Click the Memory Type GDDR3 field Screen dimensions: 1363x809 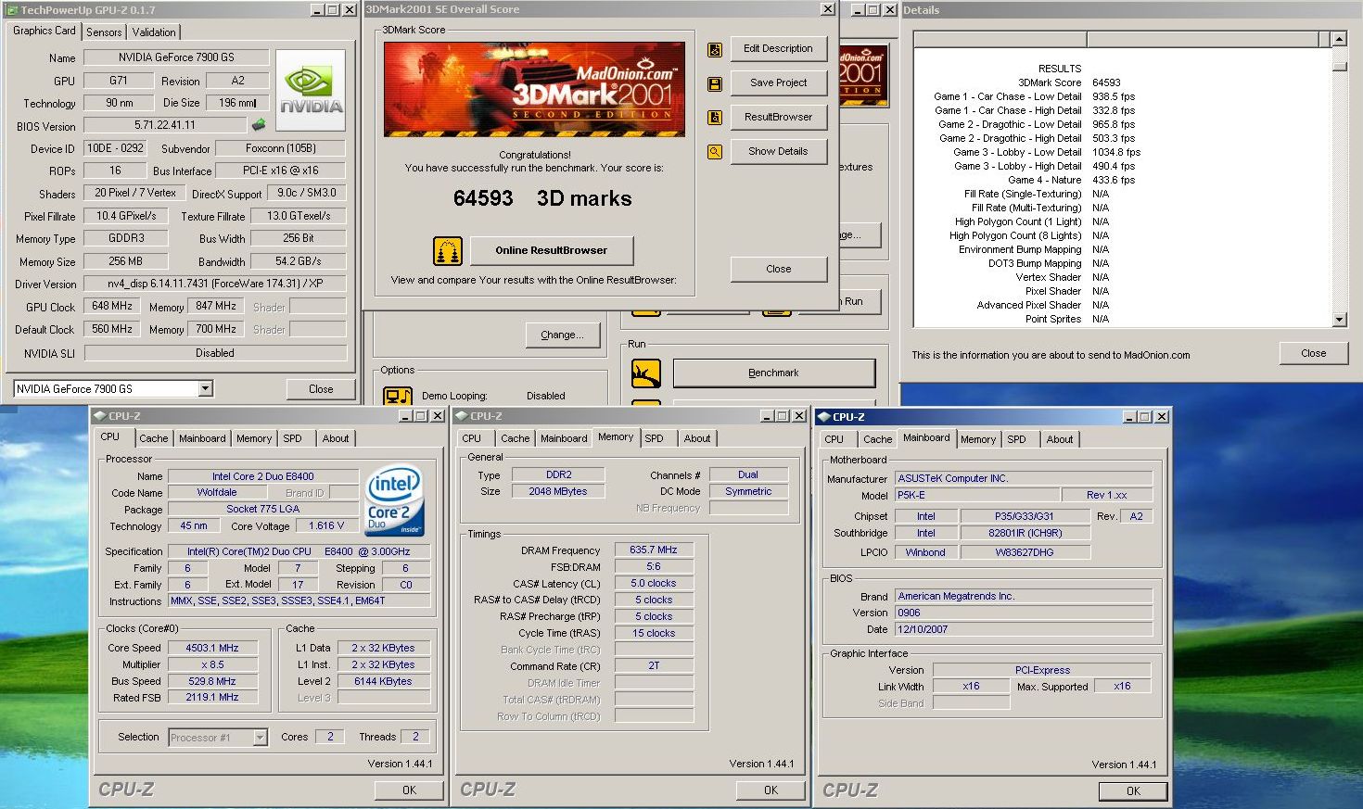tap(126, 239)
